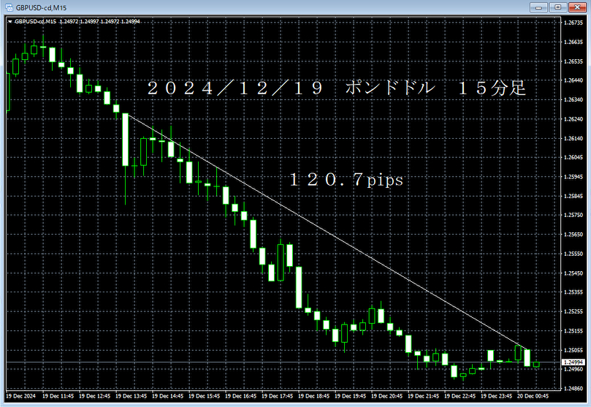591x407 pixels.
Task: Click the '19 Dec 16:45' time axis label
Action: tap(241, 396)
